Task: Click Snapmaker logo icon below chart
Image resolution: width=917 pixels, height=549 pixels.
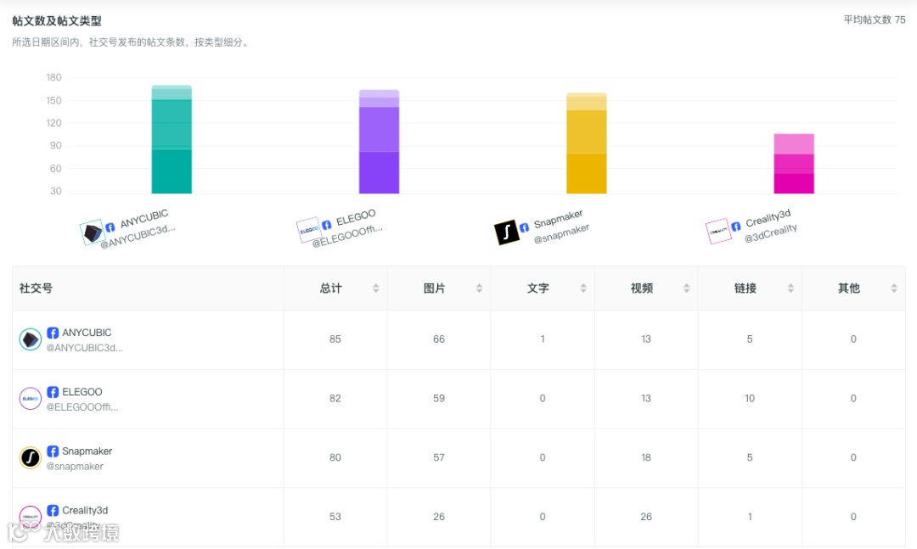Action: point(506,232)
